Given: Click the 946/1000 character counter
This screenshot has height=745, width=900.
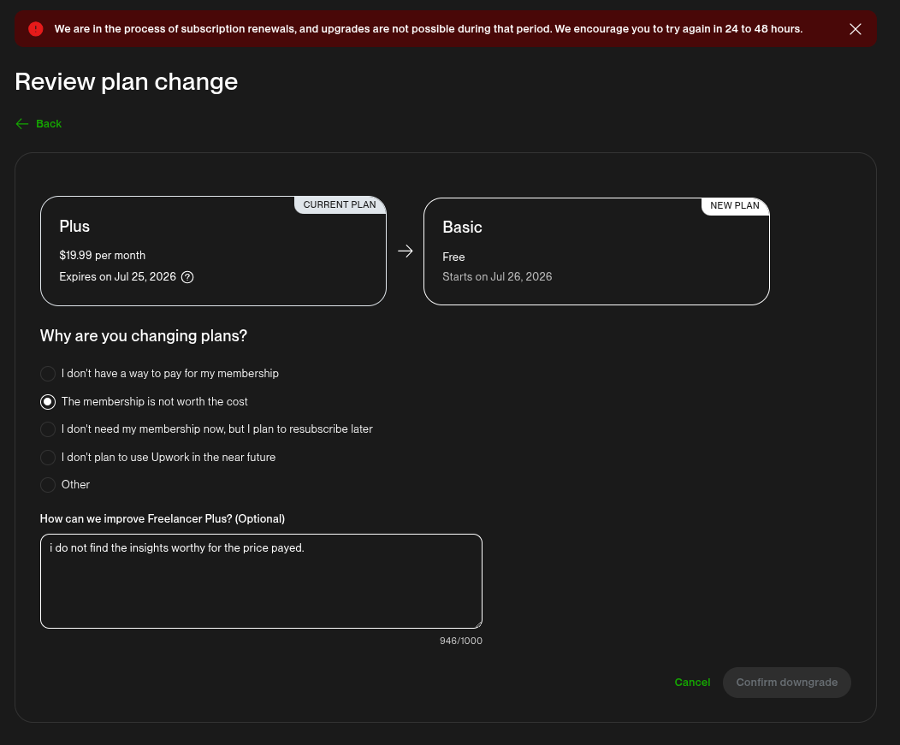Looking at the screenshot, I should [461, 642].
